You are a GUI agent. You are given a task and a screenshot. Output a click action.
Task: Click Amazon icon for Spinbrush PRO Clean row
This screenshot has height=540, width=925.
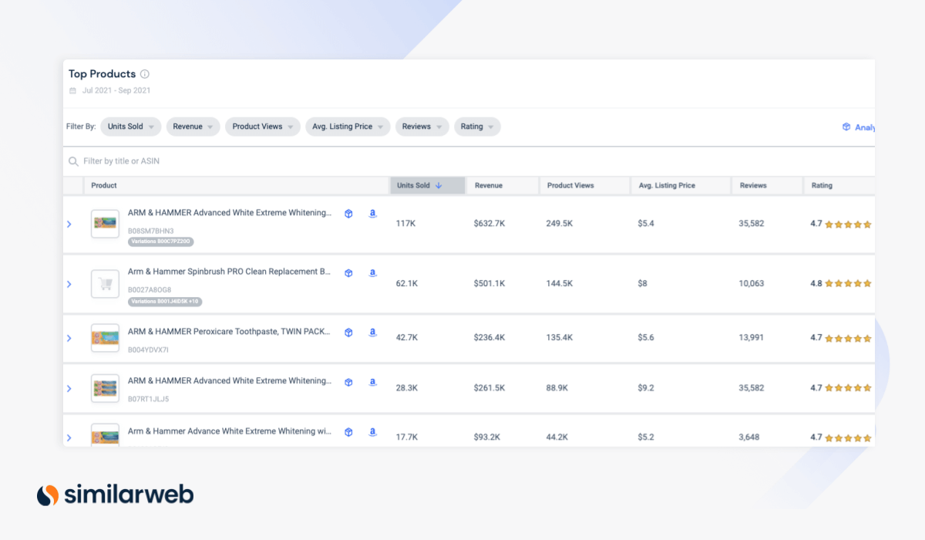coord(372,272)
